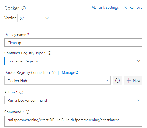The height and width of the screenshot is (128, 147).
Task: Click the info icon next to Command
Action: tap(28, 112)
